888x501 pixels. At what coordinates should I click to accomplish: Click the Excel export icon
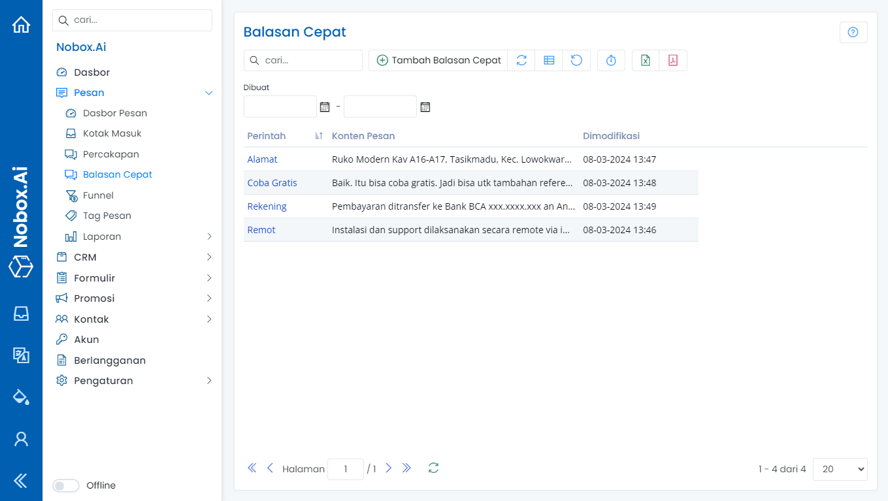tap(646, 60)
